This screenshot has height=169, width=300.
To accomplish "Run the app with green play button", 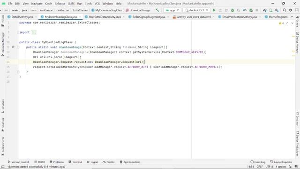I will point(214,10).
